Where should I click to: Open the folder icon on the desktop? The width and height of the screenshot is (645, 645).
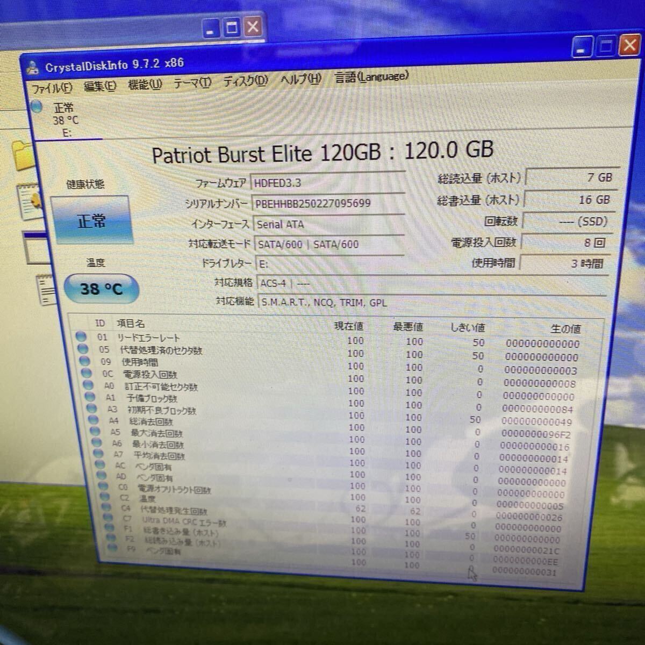tap(21, 155)
